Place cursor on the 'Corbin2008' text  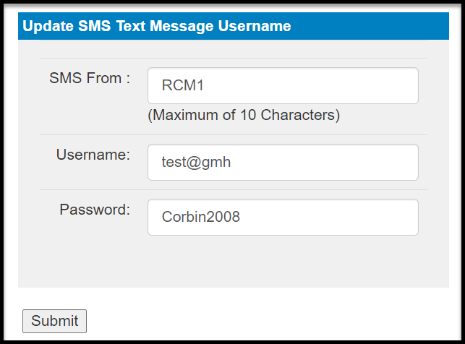(200, 217)
